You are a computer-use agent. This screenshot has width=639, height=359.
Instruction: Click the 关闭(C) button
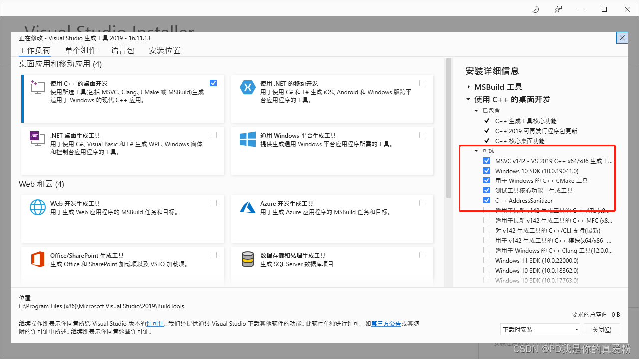tap(601, 329)
